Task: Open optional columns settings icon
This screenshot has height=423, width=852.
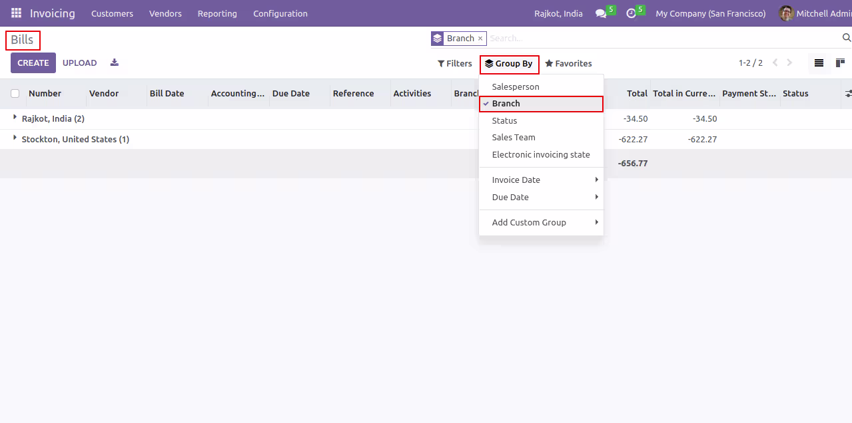Action: click(847, 94)
